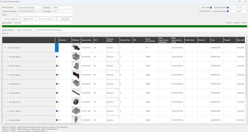The width and height of the screenshot is (248, 132).
Task: Click the thumbnail for part 1533-A05-005
Action: [x=76, y=120]
